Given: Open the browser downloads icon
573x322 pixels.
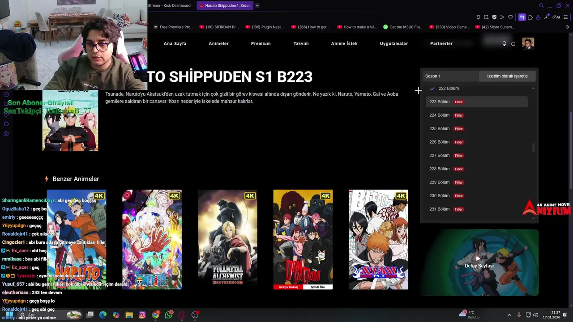Looking at the screenshot, I should point(546,17).
